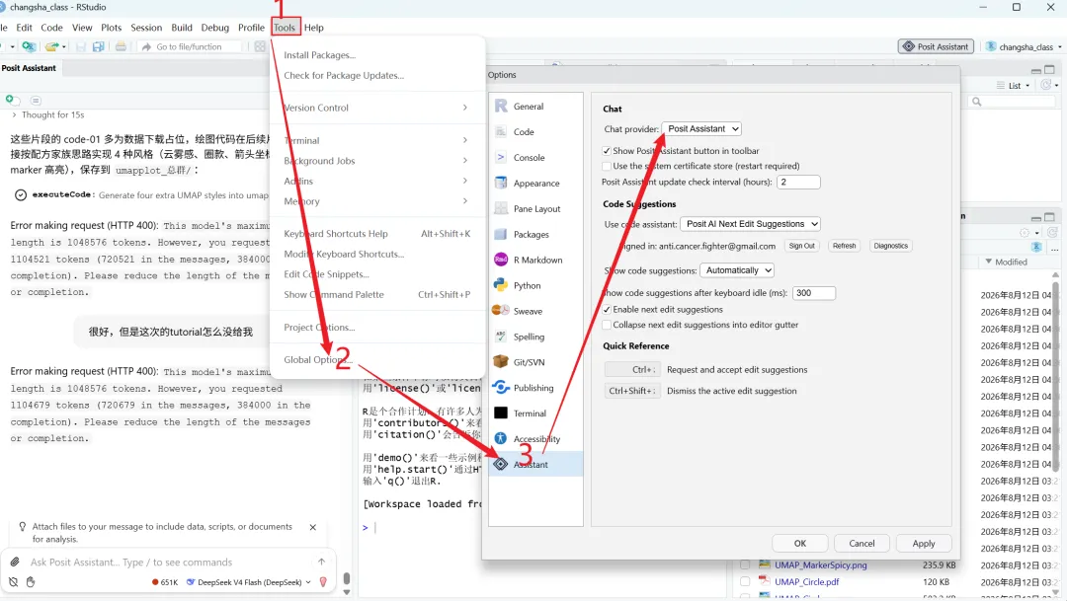The image size is (1067, 601).
Task: Select the Publishing options category
Action: [x=534, y=388]
